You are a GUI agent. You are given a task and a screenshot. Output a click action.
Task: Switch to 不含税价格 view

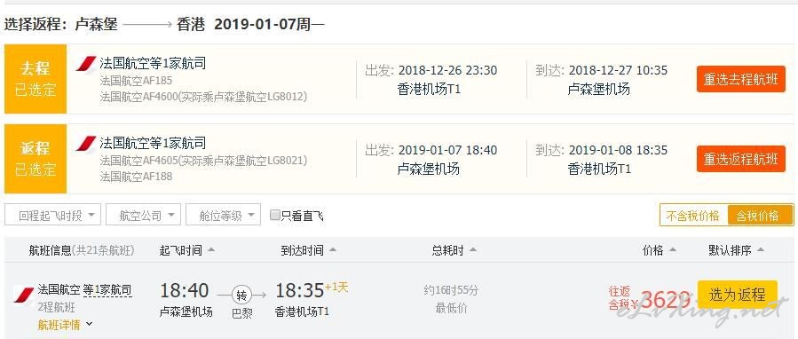point(693,216)
